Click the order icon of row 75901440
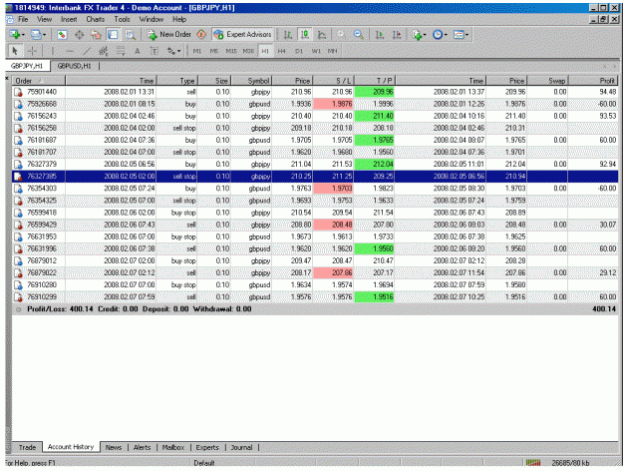The width and height of the screenshot is (623, 471). (x=18, y=92)
